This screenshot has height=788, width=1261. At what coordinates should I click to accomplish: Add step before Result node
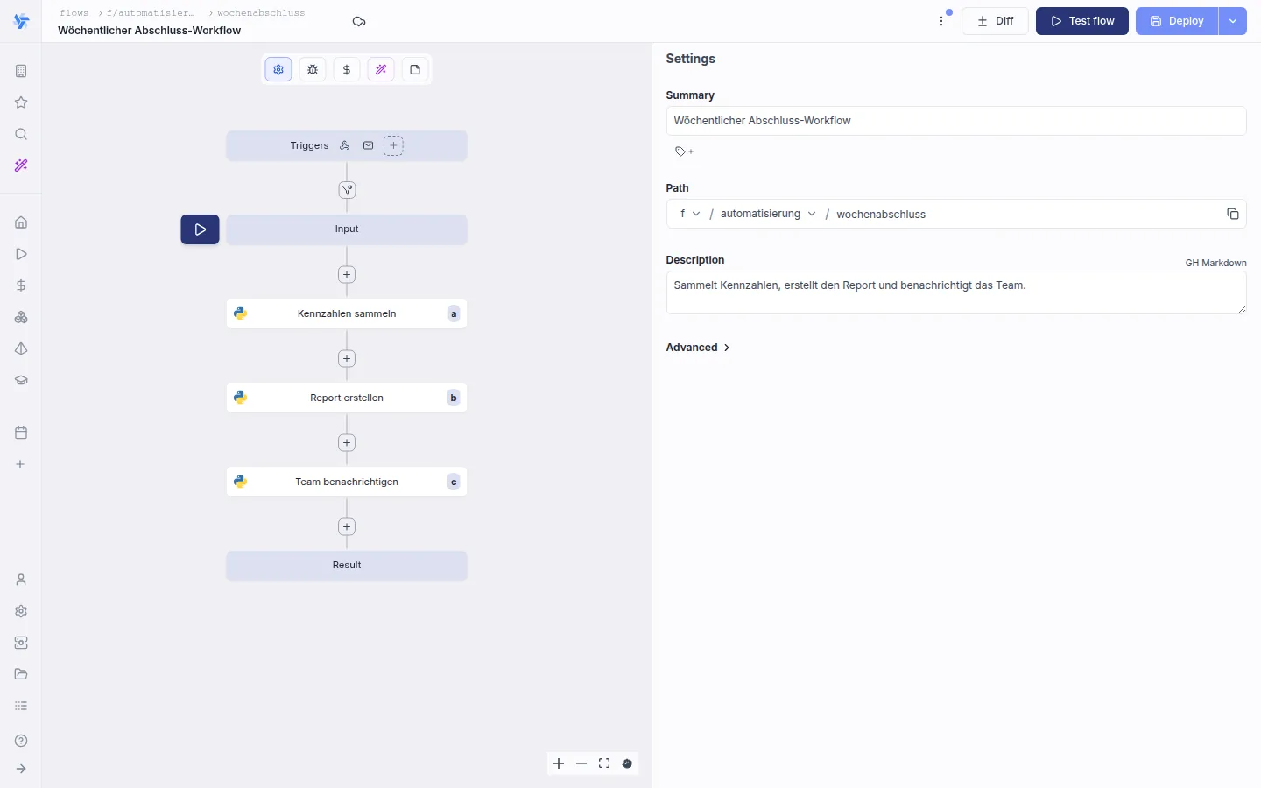click(x=347, y=527)
